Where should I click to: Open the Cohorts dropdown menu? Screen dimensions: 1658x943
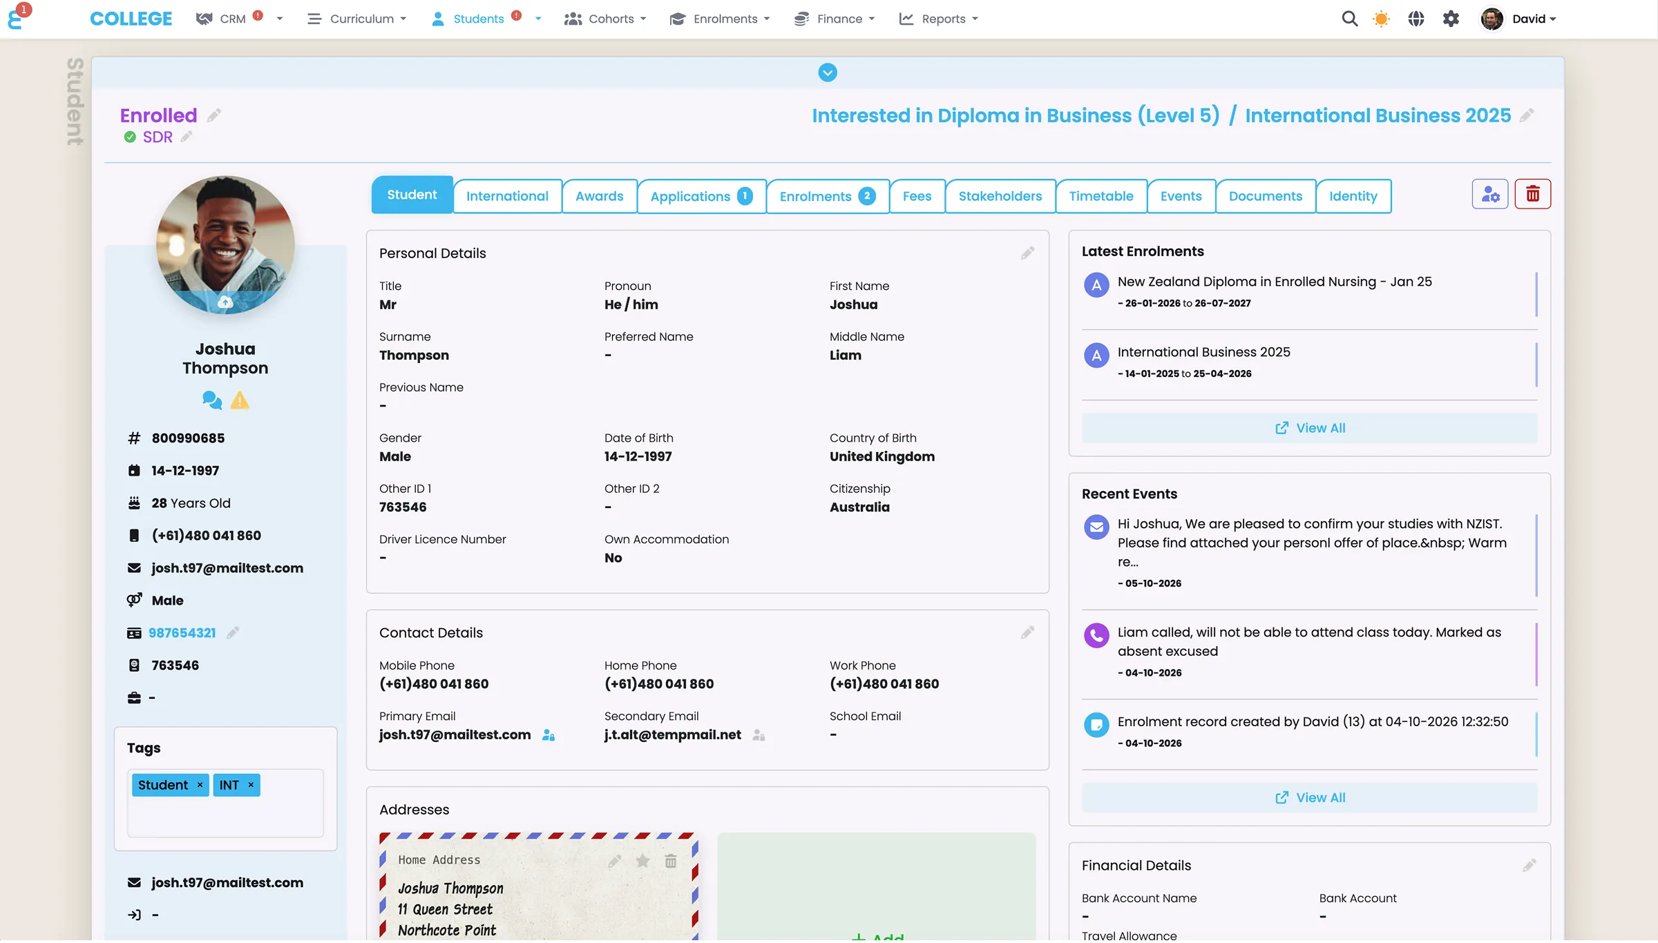tap(605, 19)
